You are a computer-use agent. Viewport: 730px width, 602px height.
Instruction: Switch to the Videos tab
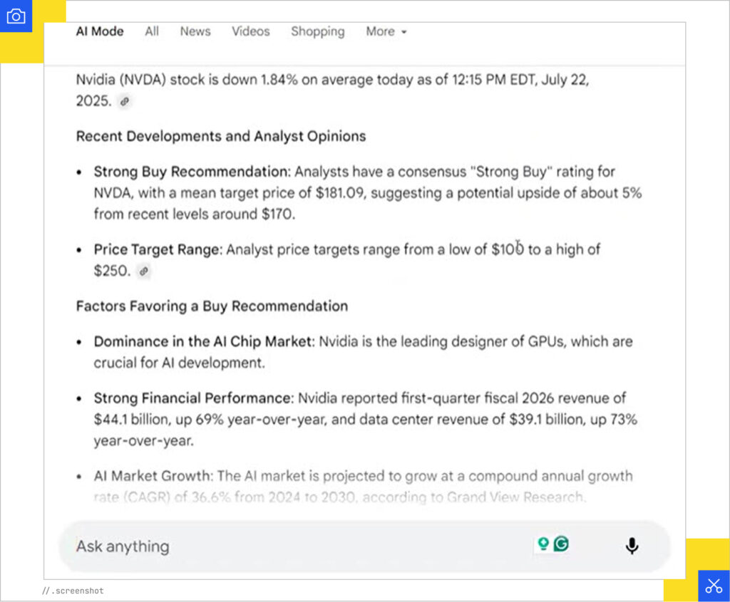pyautogui.click(x=250, y=31)
